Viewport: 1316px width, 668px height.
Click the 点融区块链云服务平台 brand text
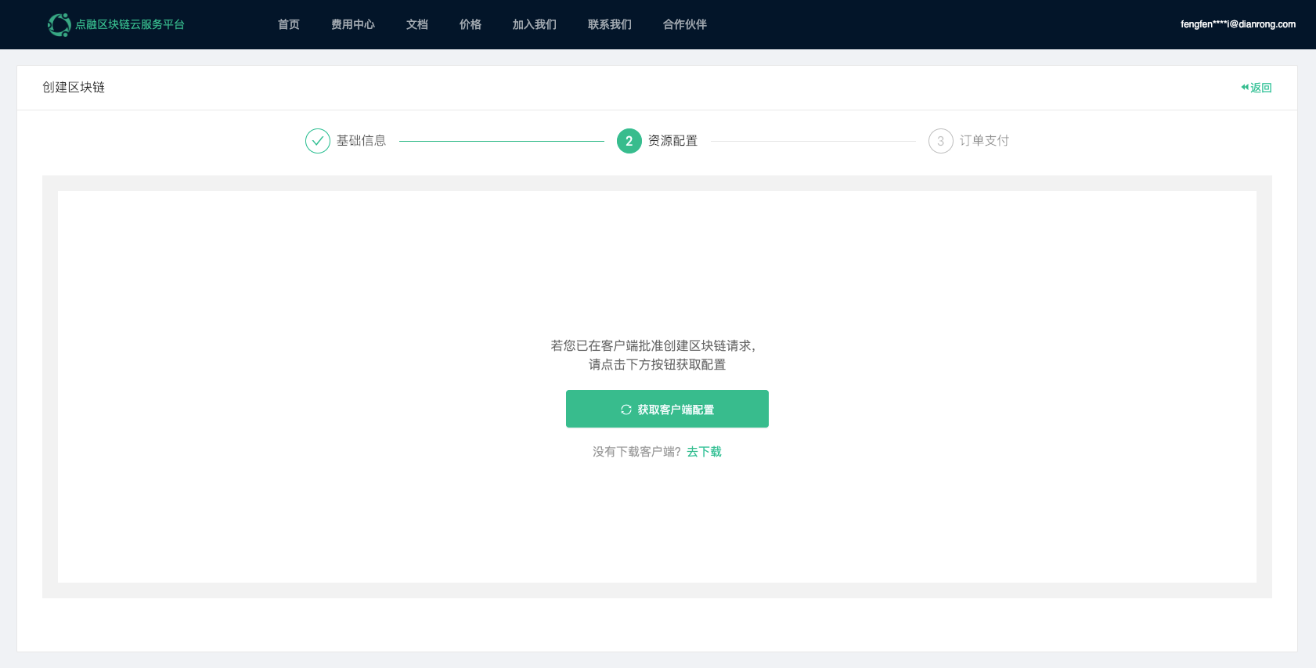coord(130,24)
